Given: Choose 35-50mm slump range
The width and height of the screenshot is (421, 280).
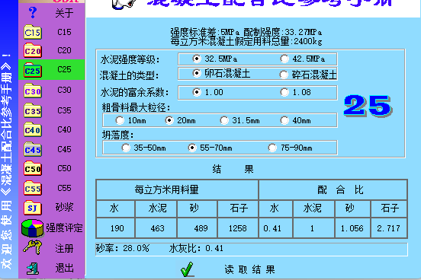Looking at the screenshot, I should (126, 148).
